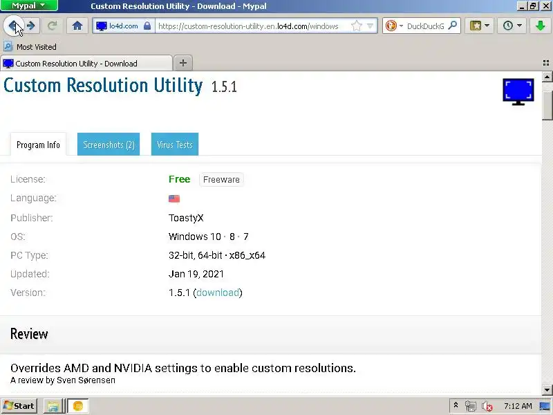Reload the page with the refresh icon
The image size is (553, 415).
(53, 26)
